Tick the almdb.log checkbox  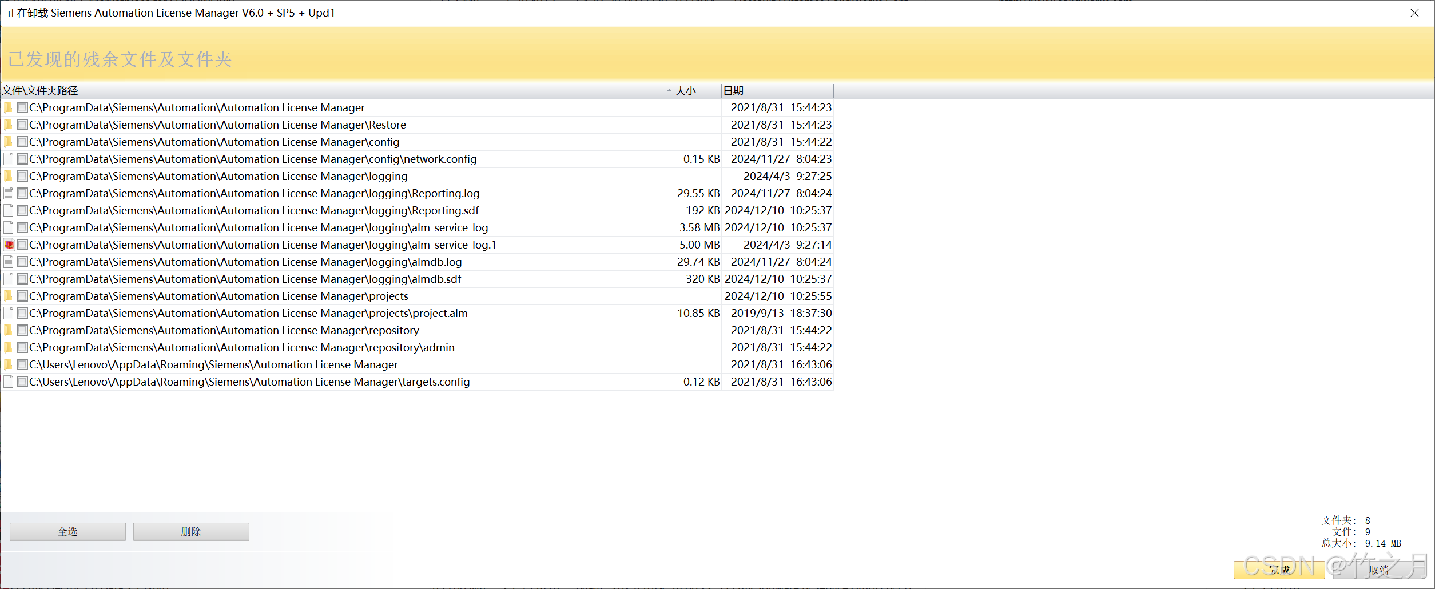point(22,262)
